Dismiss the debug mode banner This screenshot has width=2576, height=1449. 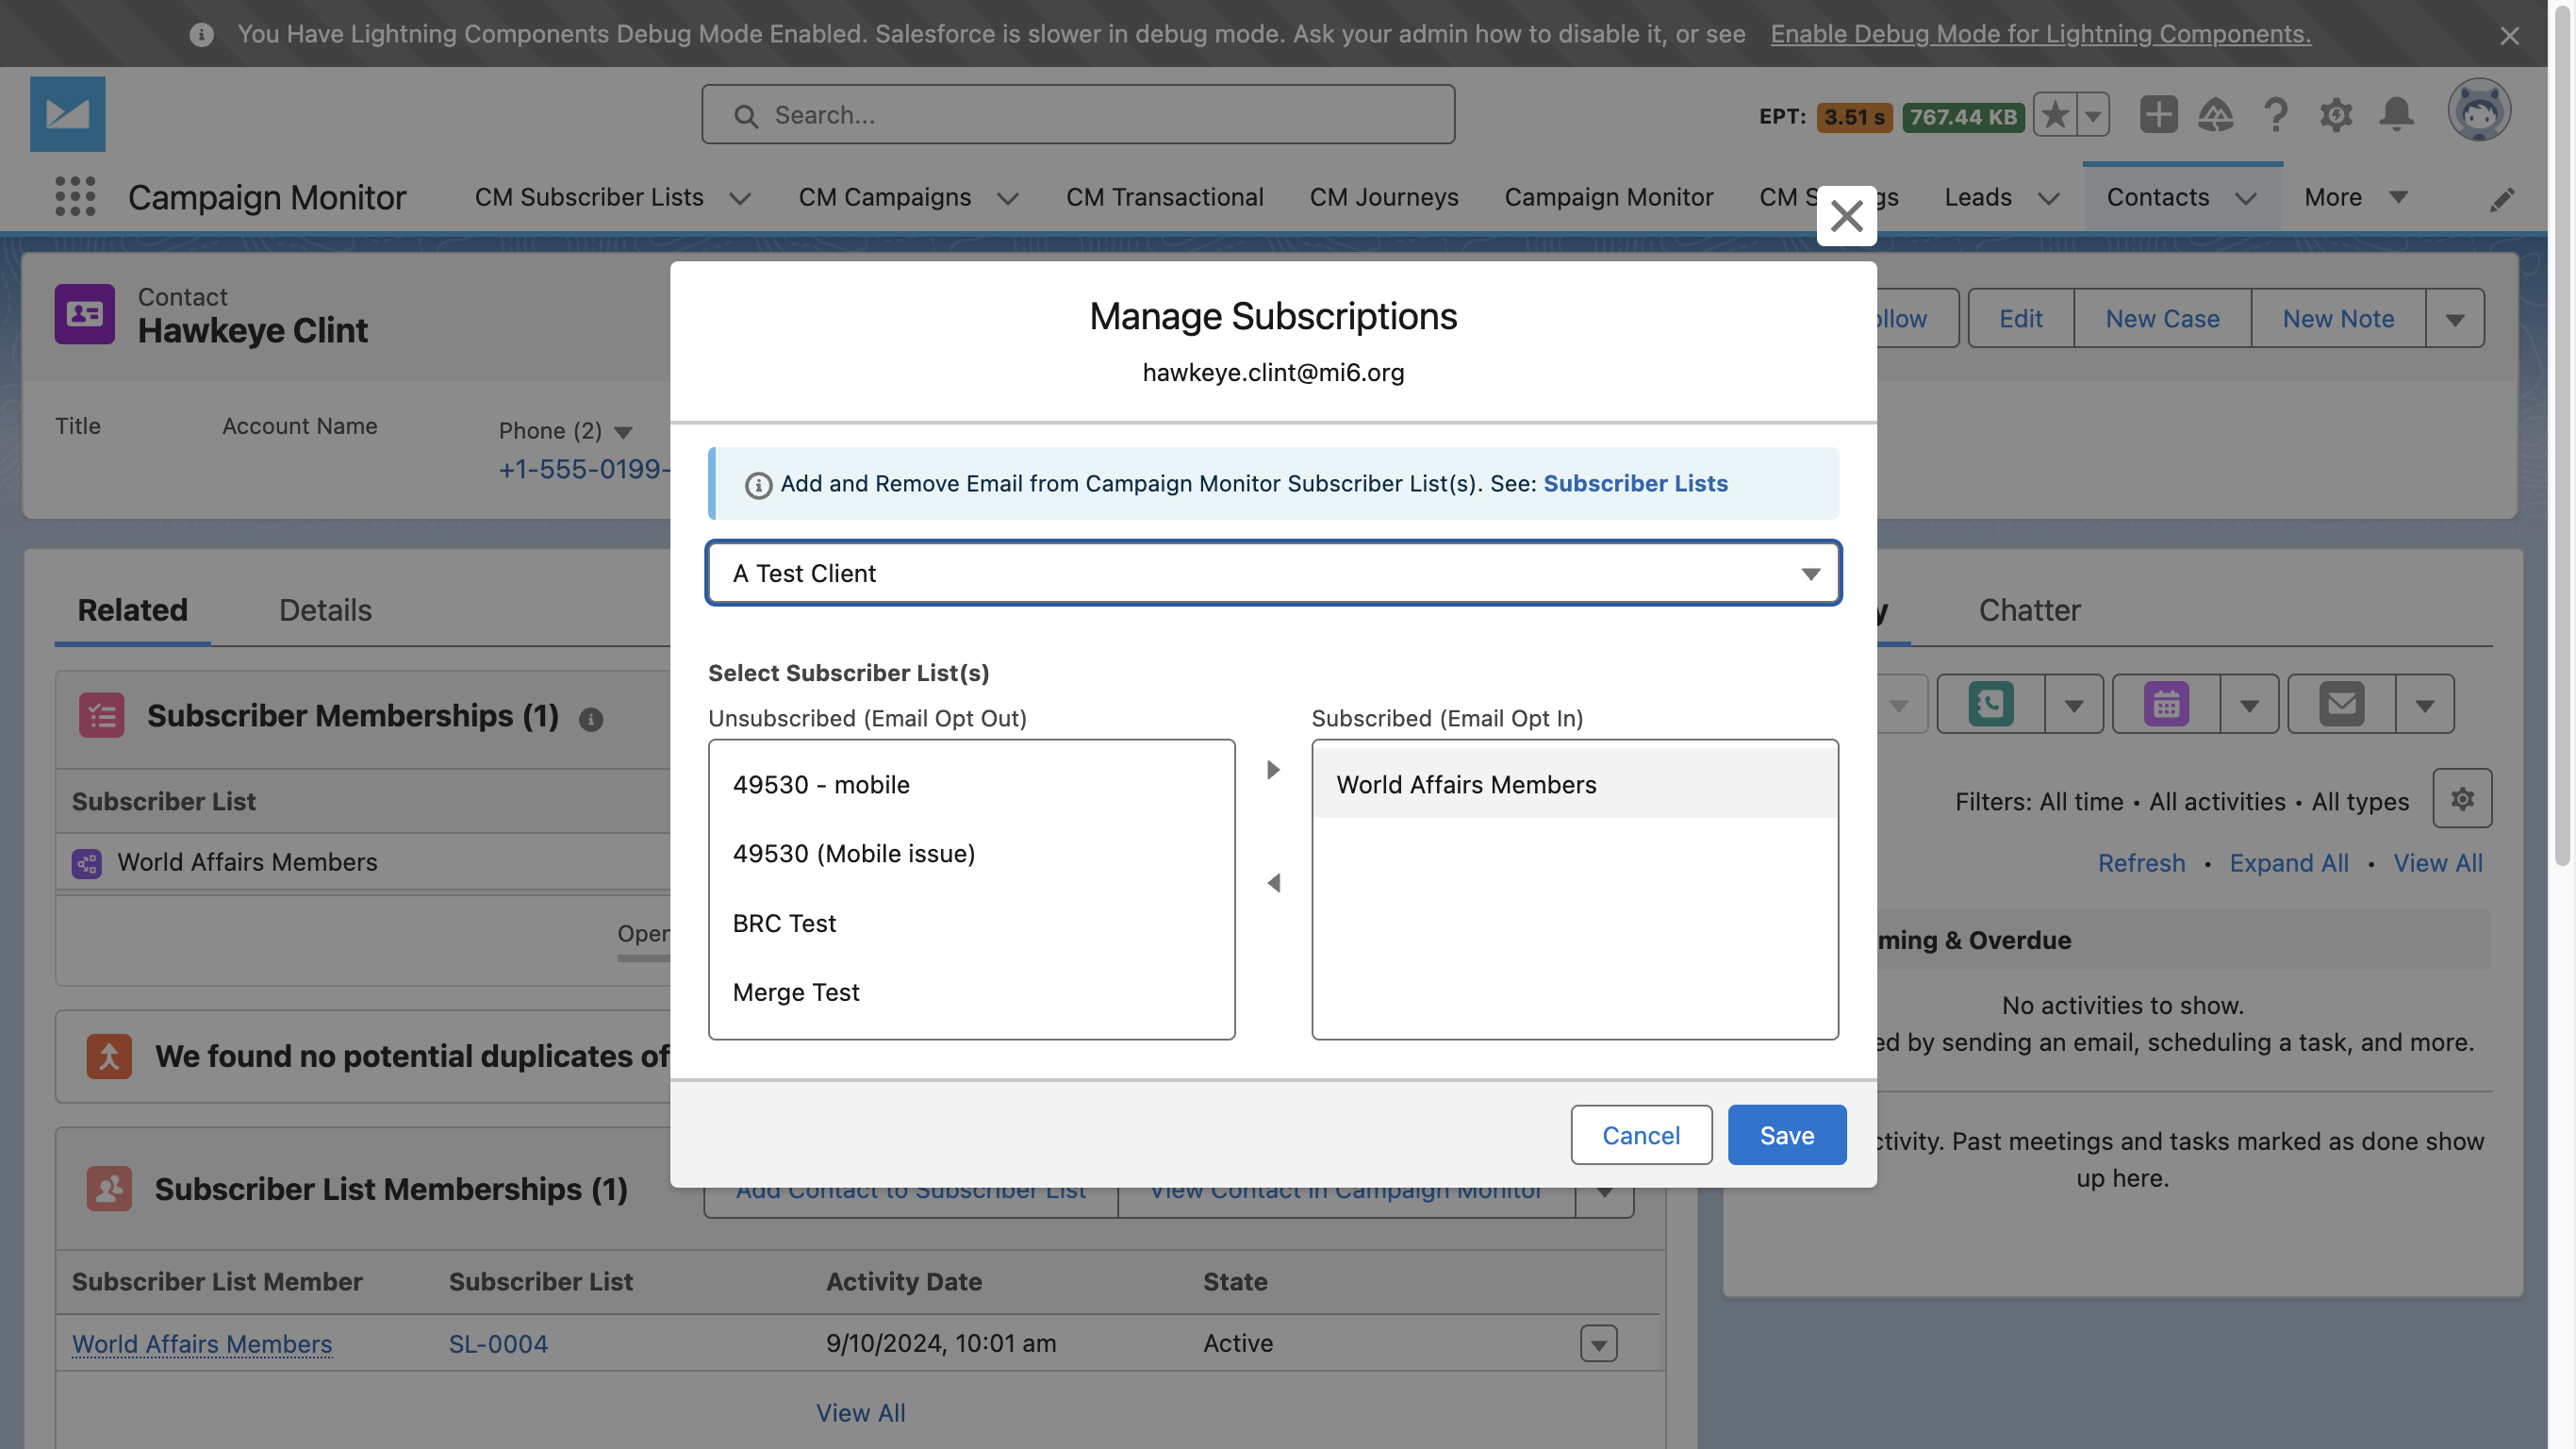2509,35
